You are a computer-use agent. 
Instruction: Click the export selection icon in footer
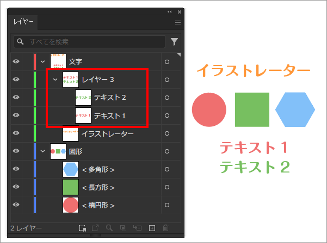(95, 228)
